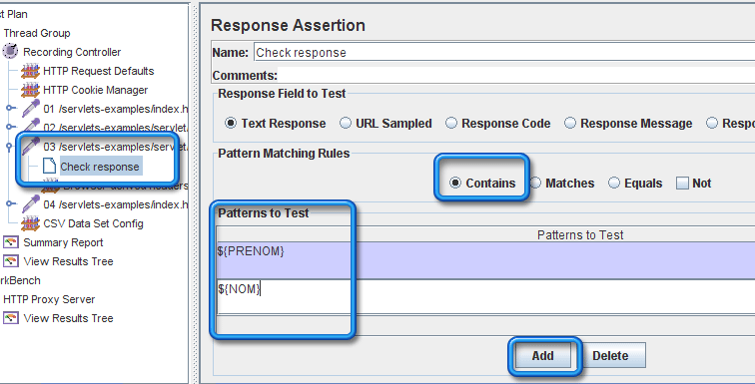Expand the 04 /servlets-examples/index node handle
The image size is (755, 384).
point(10,204)
